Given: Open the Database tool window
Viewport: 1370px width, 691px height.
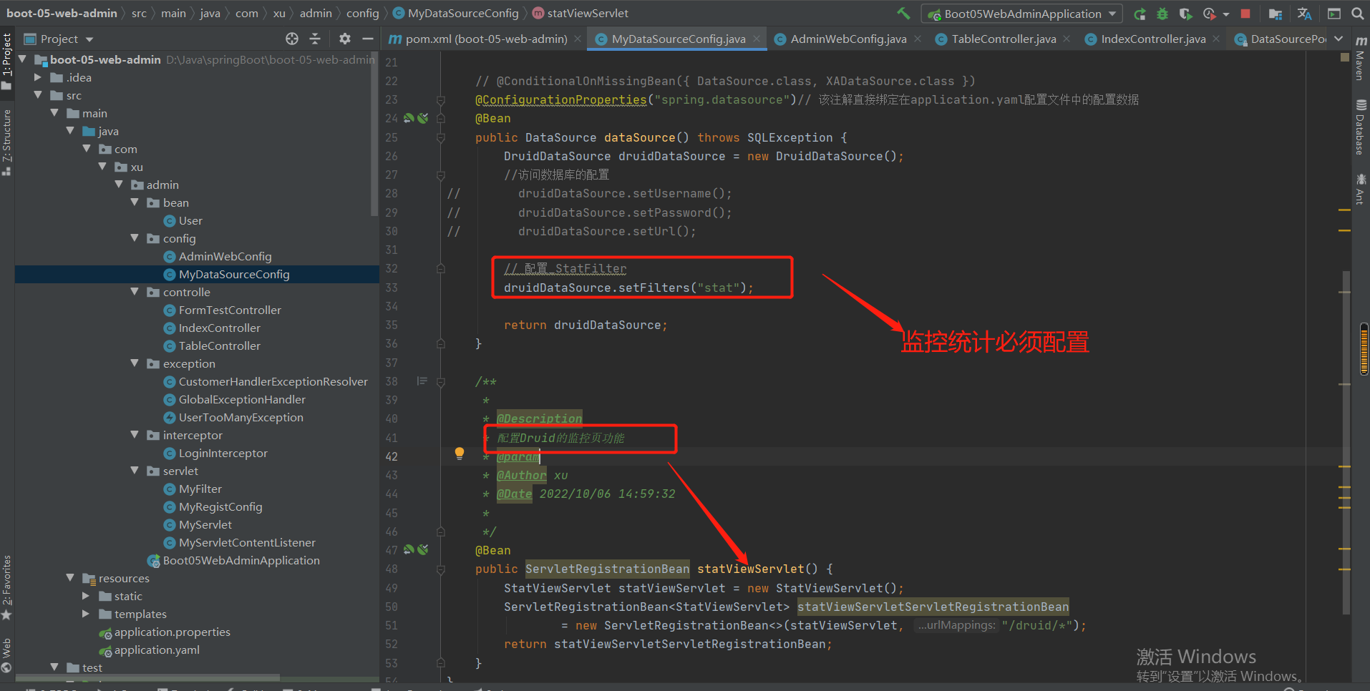Looking at the screenshot, I should click(1360, 127).
